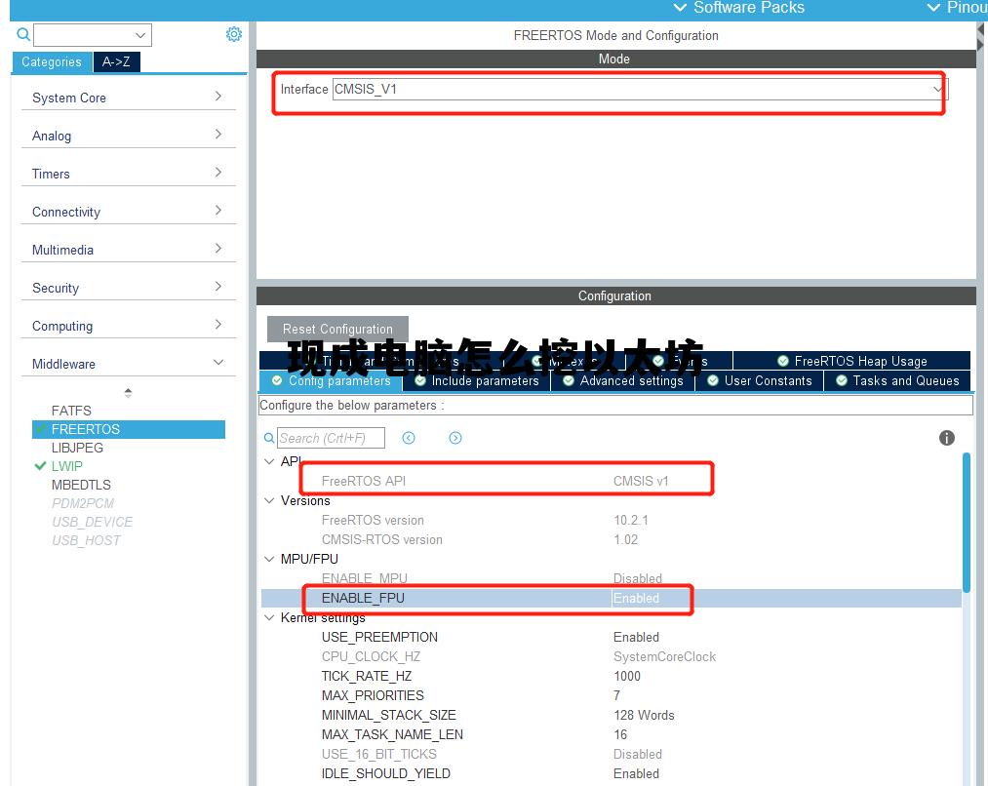Switch to A->Z view tab

(x=116, y=61)
